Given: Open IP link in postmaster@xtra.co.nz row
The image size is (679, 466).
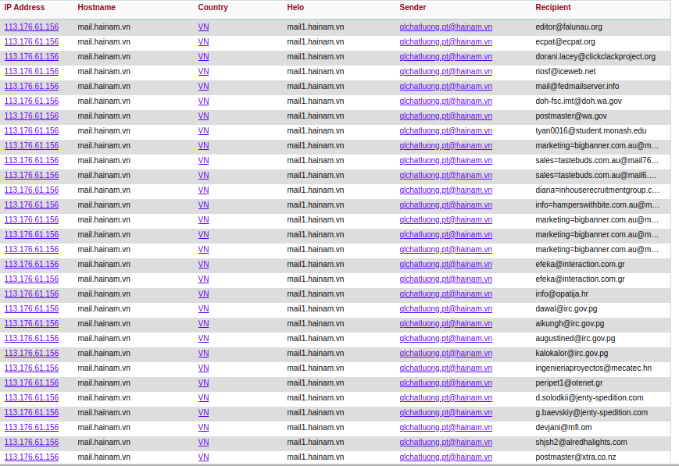Looking at the screenshot, I should pos(31,457).
